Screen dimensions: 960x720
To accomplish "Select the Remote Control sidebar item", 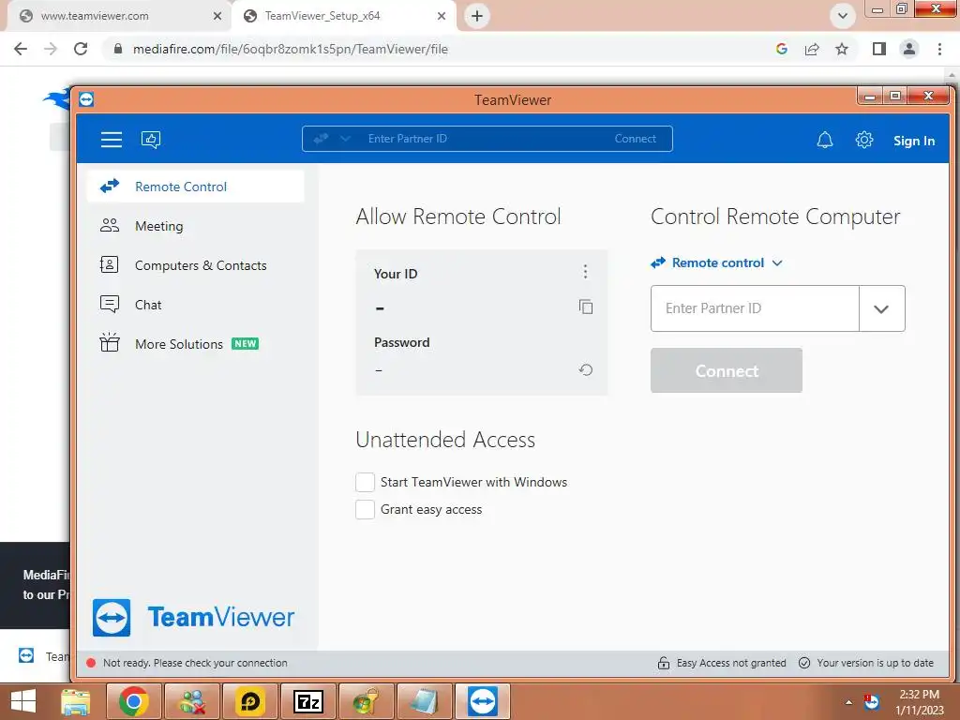I will tap(195, 187).
